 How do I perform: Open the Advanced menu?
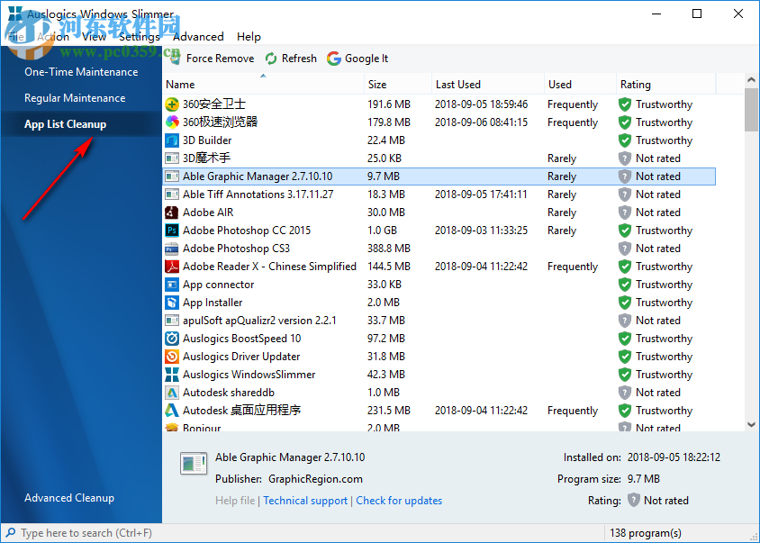(x=198, y=37)
